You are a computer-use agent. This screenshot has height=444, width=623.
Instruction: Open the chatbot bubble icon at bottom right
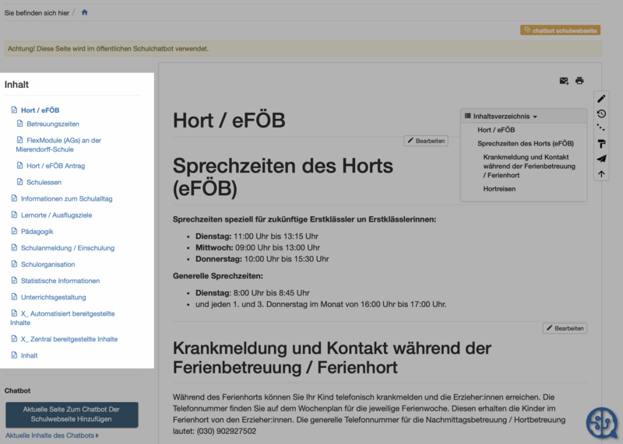(x=602, y=423)
